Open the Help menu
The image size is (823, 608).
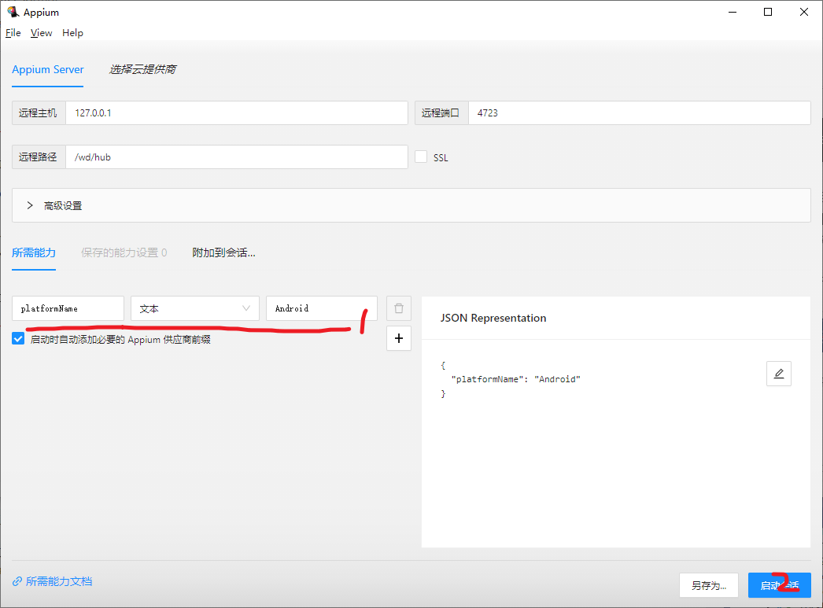72,32
